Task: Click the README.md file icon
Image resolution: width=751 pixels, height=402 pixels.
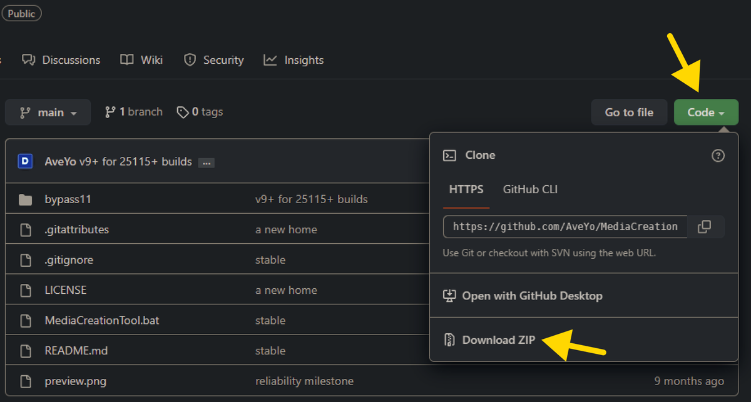Action: coord(26,351)
